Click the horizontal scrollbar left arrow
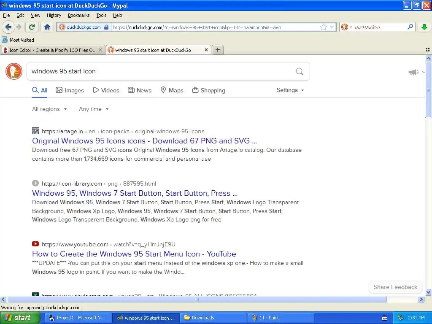 tap(3, 299)
